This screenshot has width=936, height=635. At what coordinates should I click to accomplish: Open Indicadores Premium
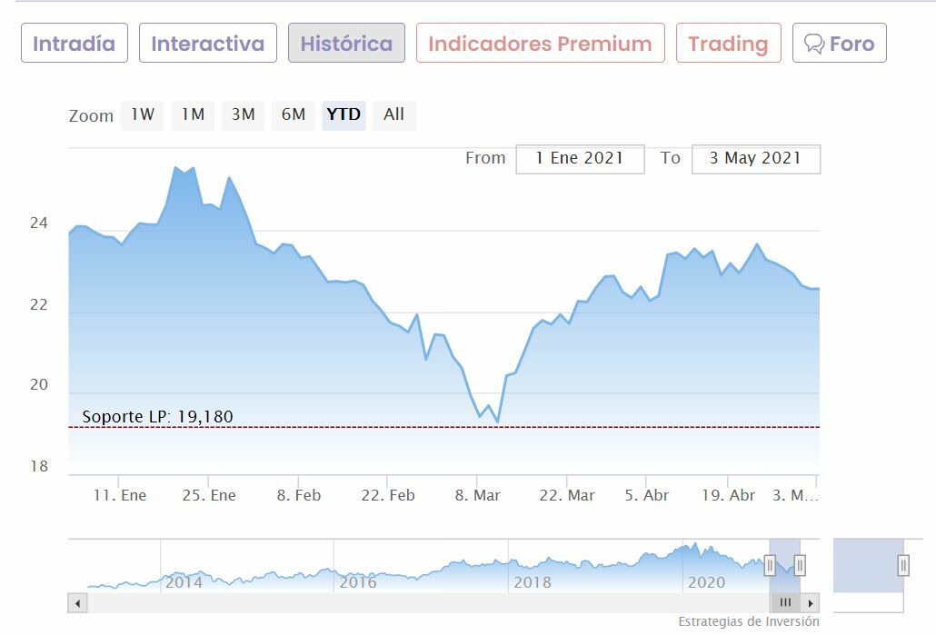pos(540,44)
